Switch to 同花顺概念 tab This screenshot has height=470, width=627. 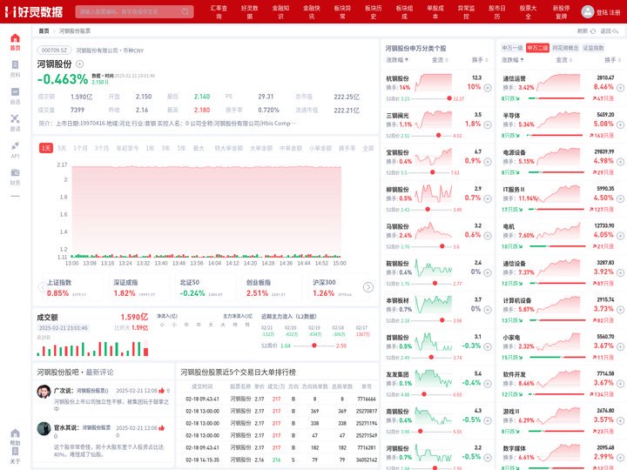tap(565, 48)
